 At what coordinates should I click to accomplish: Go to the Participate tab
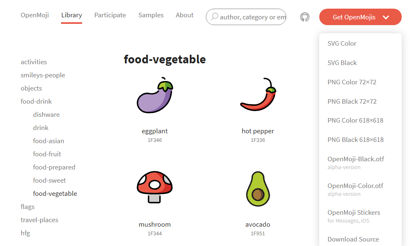click(x=110, y=15)
